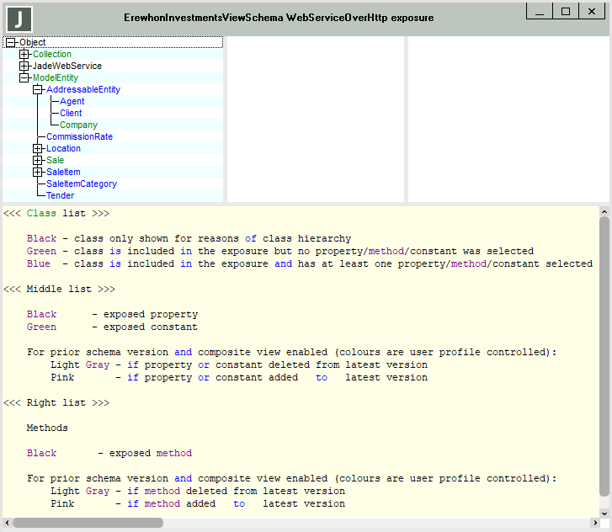Expand the Location class node
This screenshot has width=612, height=532.
click(x=38, y=149)
